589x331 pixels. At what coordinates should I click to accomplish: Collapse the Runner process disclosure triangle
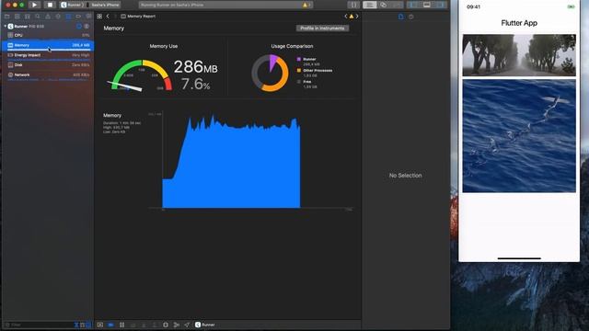click(5, 27)
